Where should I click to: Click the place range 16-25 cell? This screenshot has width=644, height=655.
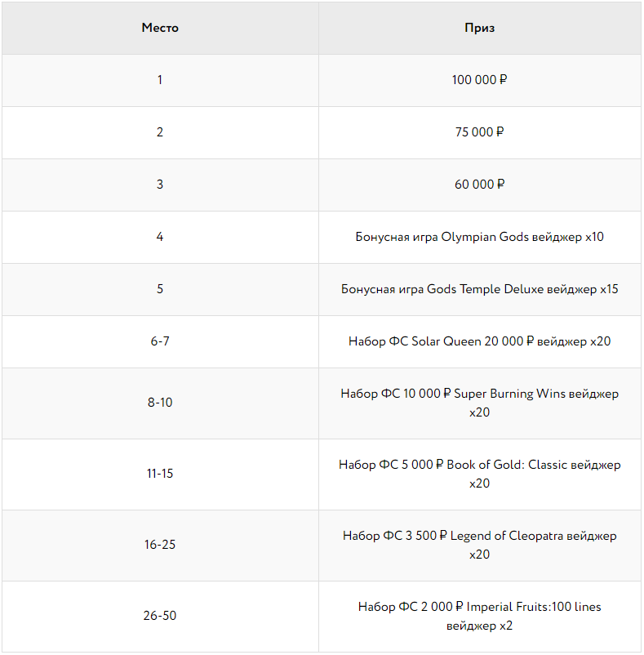(160, 545)
